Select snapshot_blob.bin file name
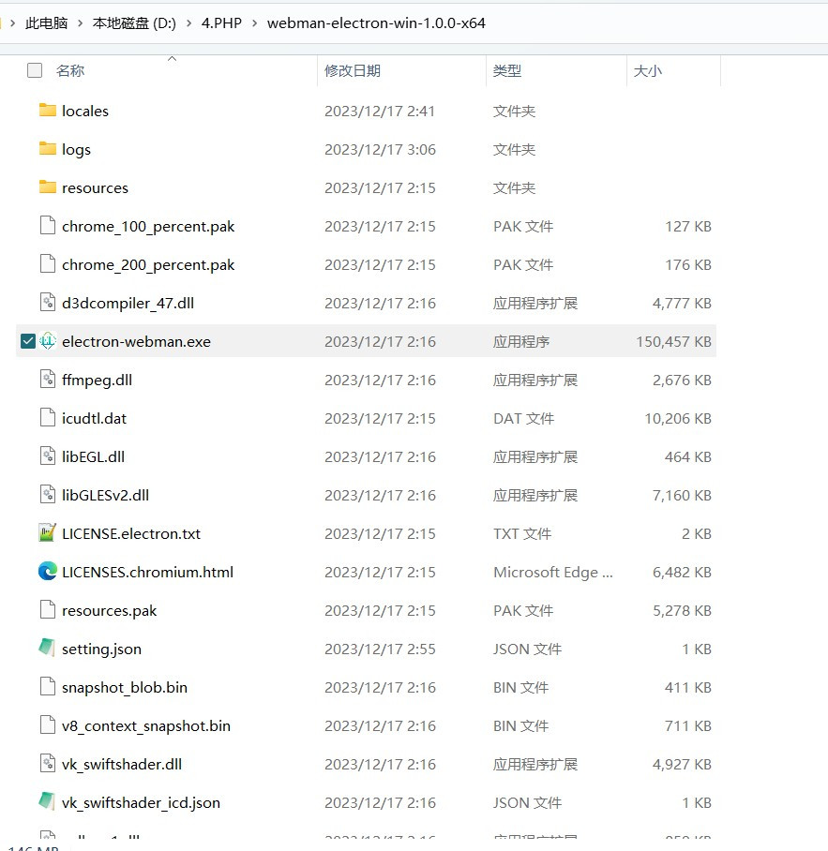The height and width of the screenshot is (851, 828). [x=125, y=688]
